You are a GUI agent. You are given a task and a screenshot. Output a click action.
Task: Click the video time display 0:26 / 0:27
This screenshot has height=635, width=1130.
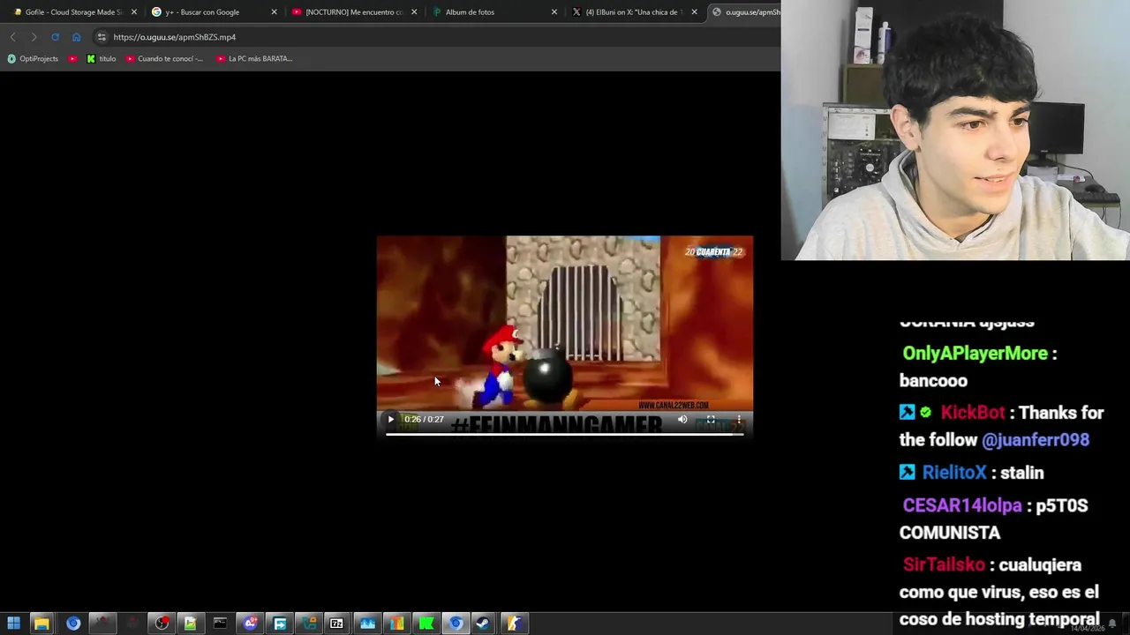pos(424,420)
